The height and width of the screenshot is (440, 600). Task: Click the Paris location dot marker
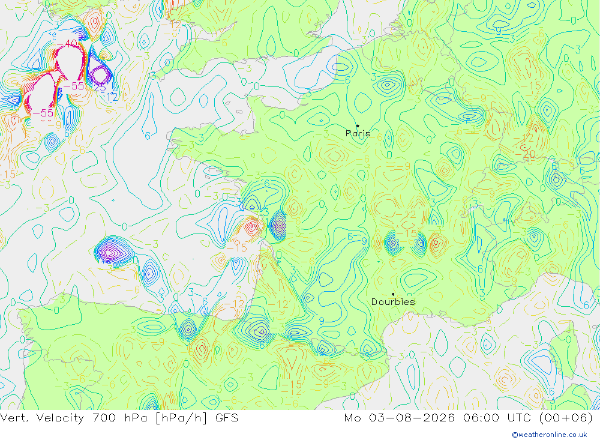point(358,125)
